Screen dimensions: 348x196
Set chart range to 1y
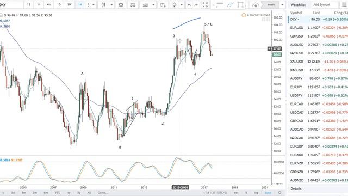[x=69, y=193]
